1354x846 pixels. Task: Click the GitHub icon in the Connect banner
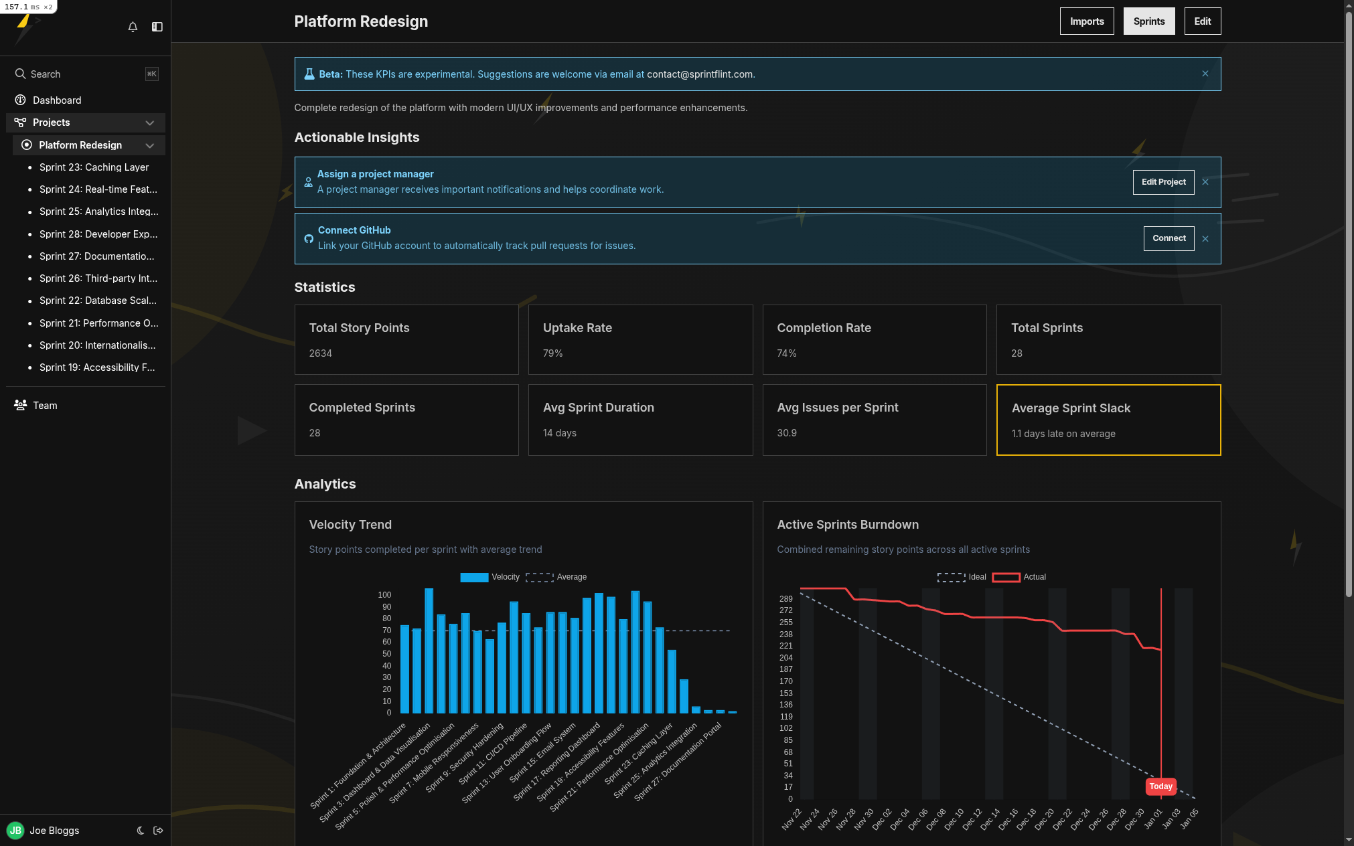309,238
